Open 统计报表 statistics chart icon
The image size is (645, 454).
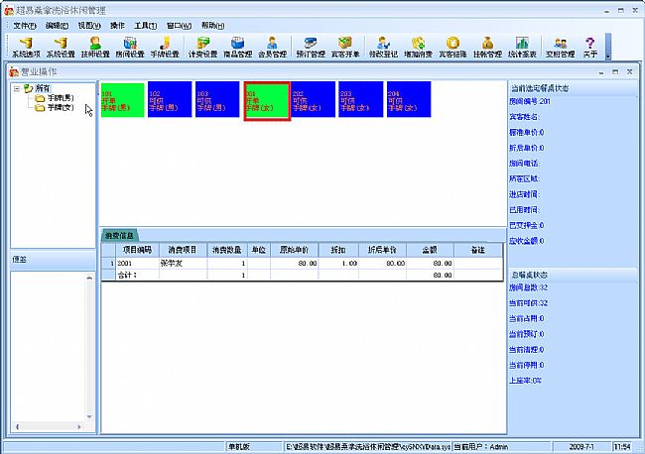[522, 48]
